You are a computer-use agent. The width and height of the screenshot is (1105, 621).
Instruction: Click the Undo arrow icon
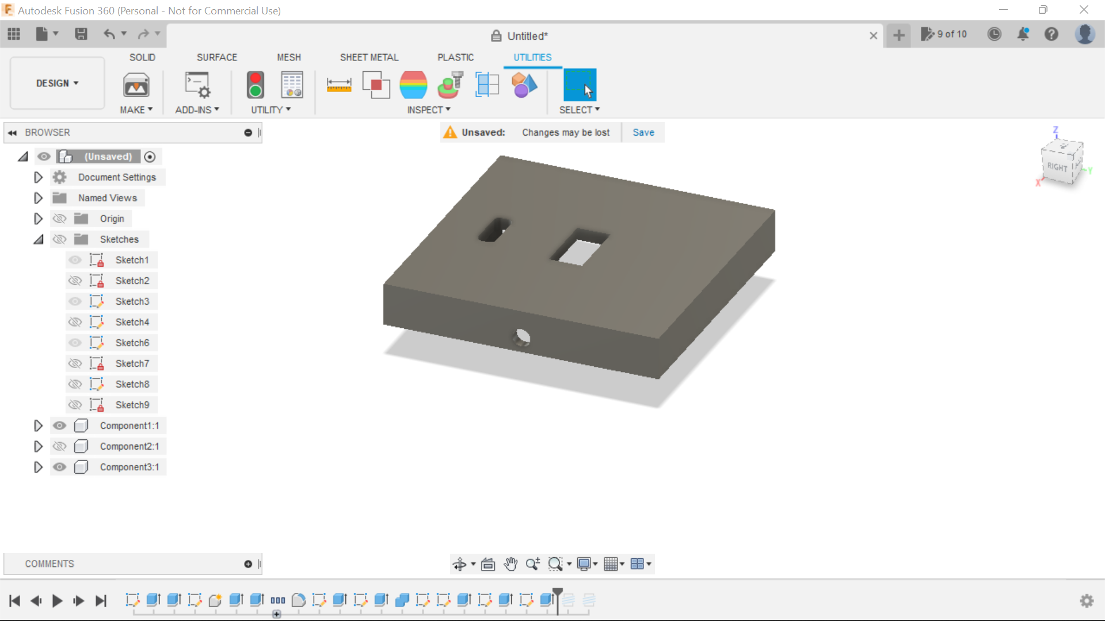pyautogui.click(x=110, y=34)
